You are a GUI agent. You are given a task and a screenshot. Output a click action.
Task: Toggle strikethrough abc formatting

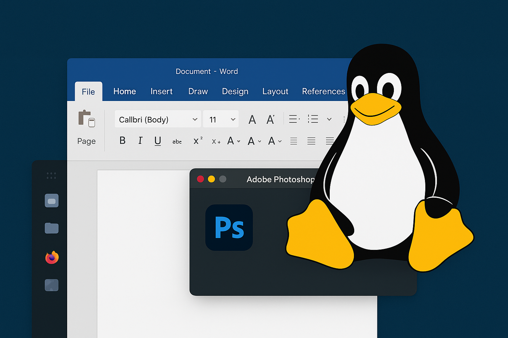(177, 142)
